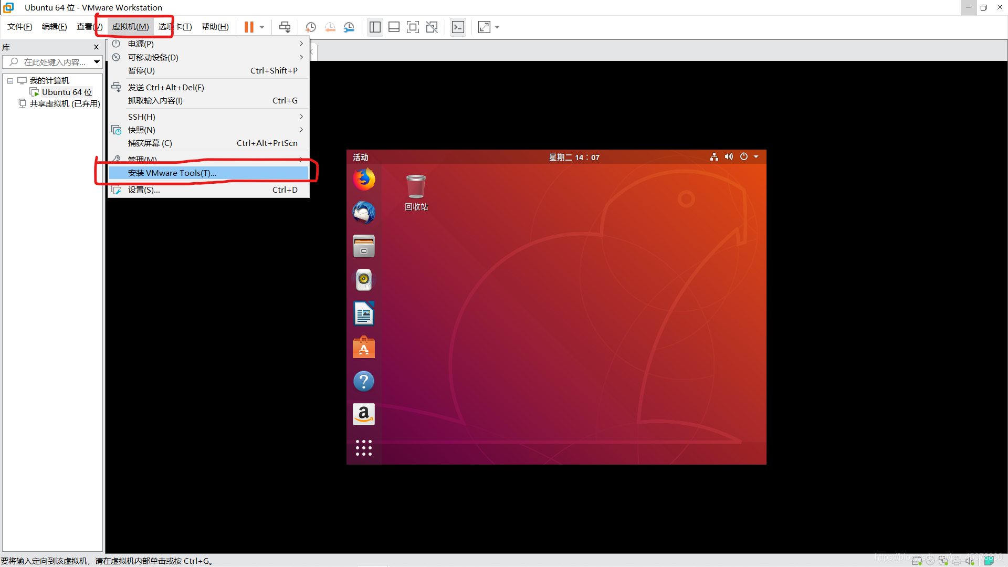Switch to Unity mode icon
1008x567 pixels.
432,27
